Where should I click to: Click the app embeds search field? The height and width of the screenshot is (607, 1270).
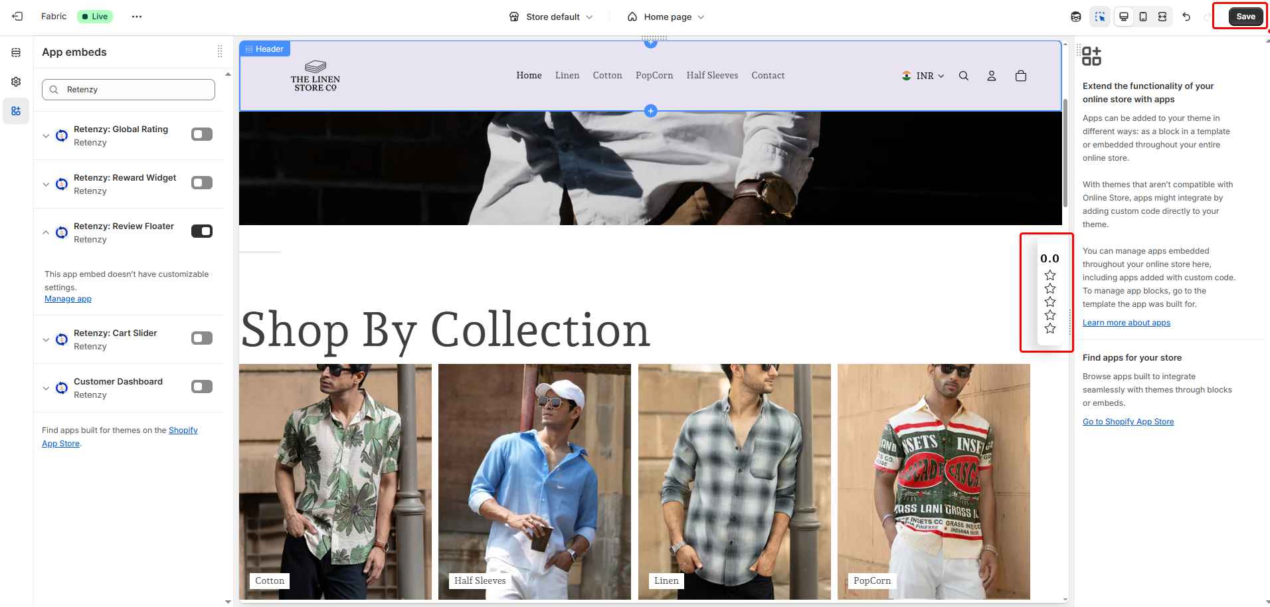[x=129, y=90]
